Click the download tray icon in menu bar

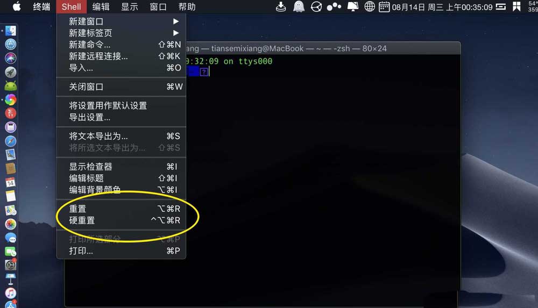click(x=281, y=6)
